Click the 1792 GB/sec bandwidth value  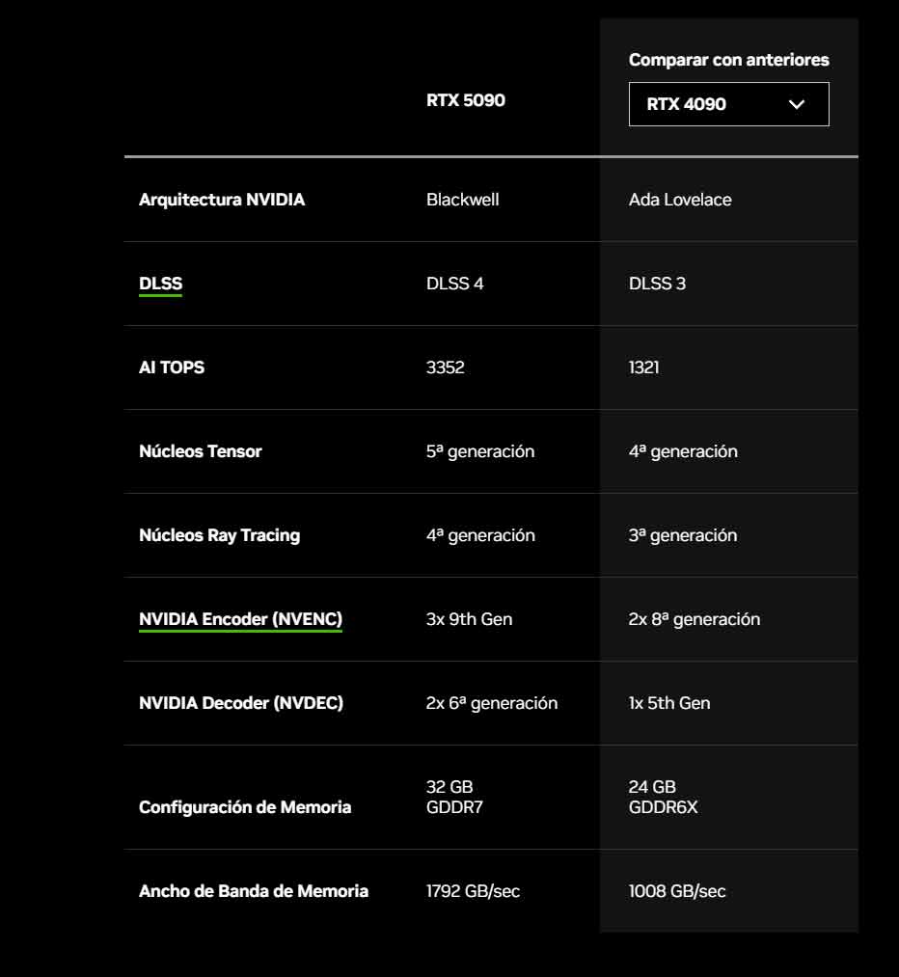473,891
